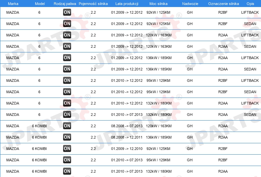Screen dimensions: 261x177
Task: Click the Moc silnika column header
Action: pyautogui.click(x=159, y=4)
